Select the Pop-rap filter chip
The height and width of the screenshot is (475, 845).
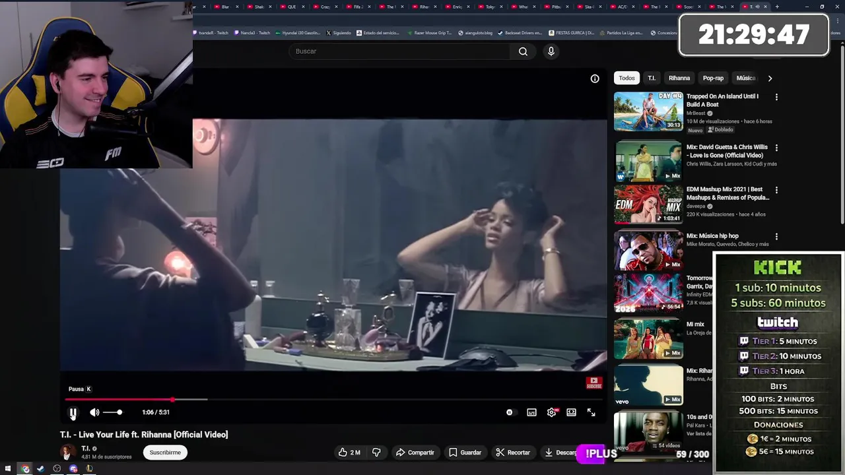point(713,78)
